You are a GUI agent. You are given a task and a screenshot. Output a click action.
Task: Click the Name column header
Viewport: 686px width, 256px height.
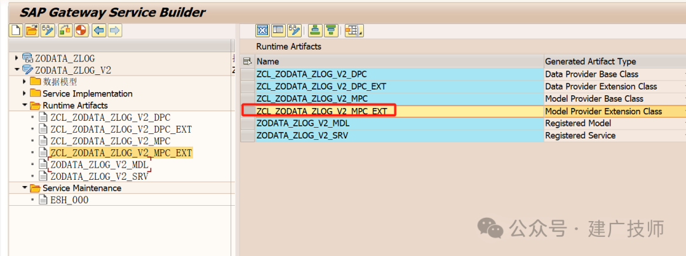tap(400, 61)
